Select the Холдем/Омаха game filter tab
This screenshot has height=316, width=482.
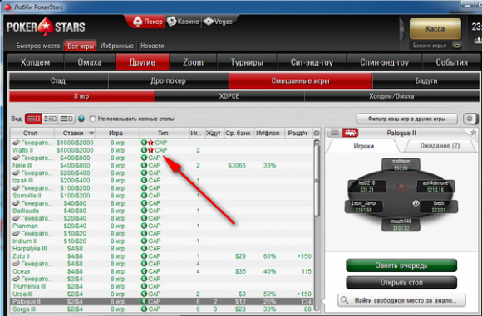pyautogui.click(x=391, y=96)
